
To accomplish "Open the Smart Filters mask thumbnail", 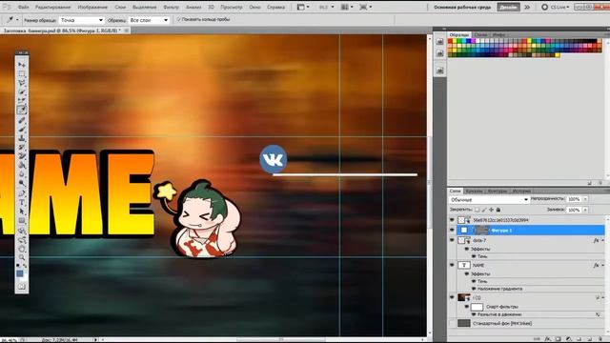I will coord(477,307).
